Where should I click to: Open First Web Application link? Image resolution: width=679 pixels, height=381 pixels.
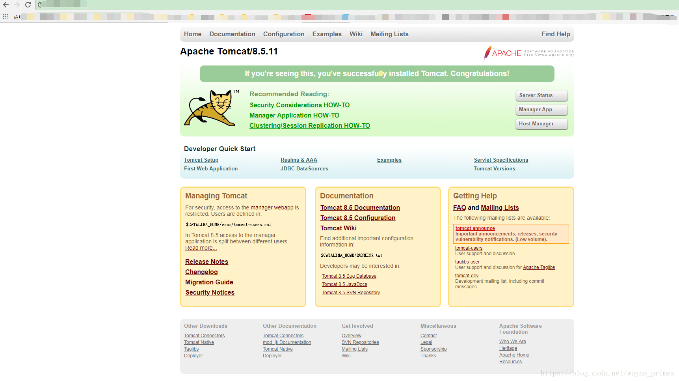(211, 169)
